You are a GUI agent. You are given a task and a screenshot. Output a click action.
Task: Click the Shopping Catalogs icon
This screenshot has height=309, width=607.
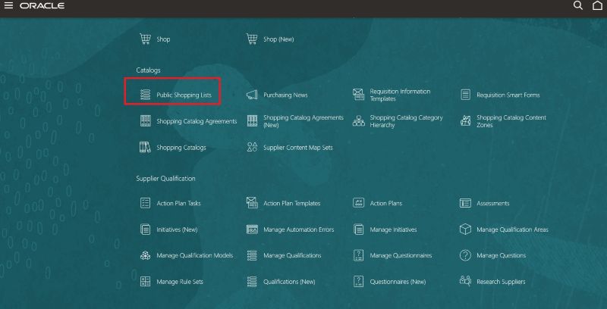click(x=145, y=147)
